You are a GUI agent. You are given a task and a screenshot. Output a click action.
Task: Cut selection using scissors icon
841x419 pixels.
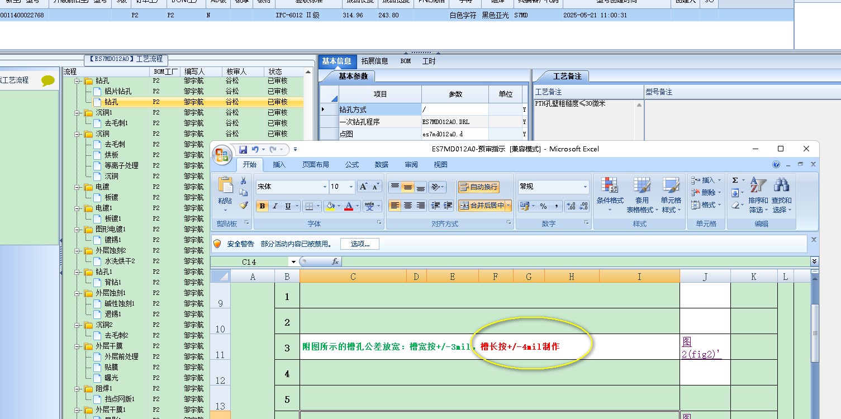[x=244, y=180]
